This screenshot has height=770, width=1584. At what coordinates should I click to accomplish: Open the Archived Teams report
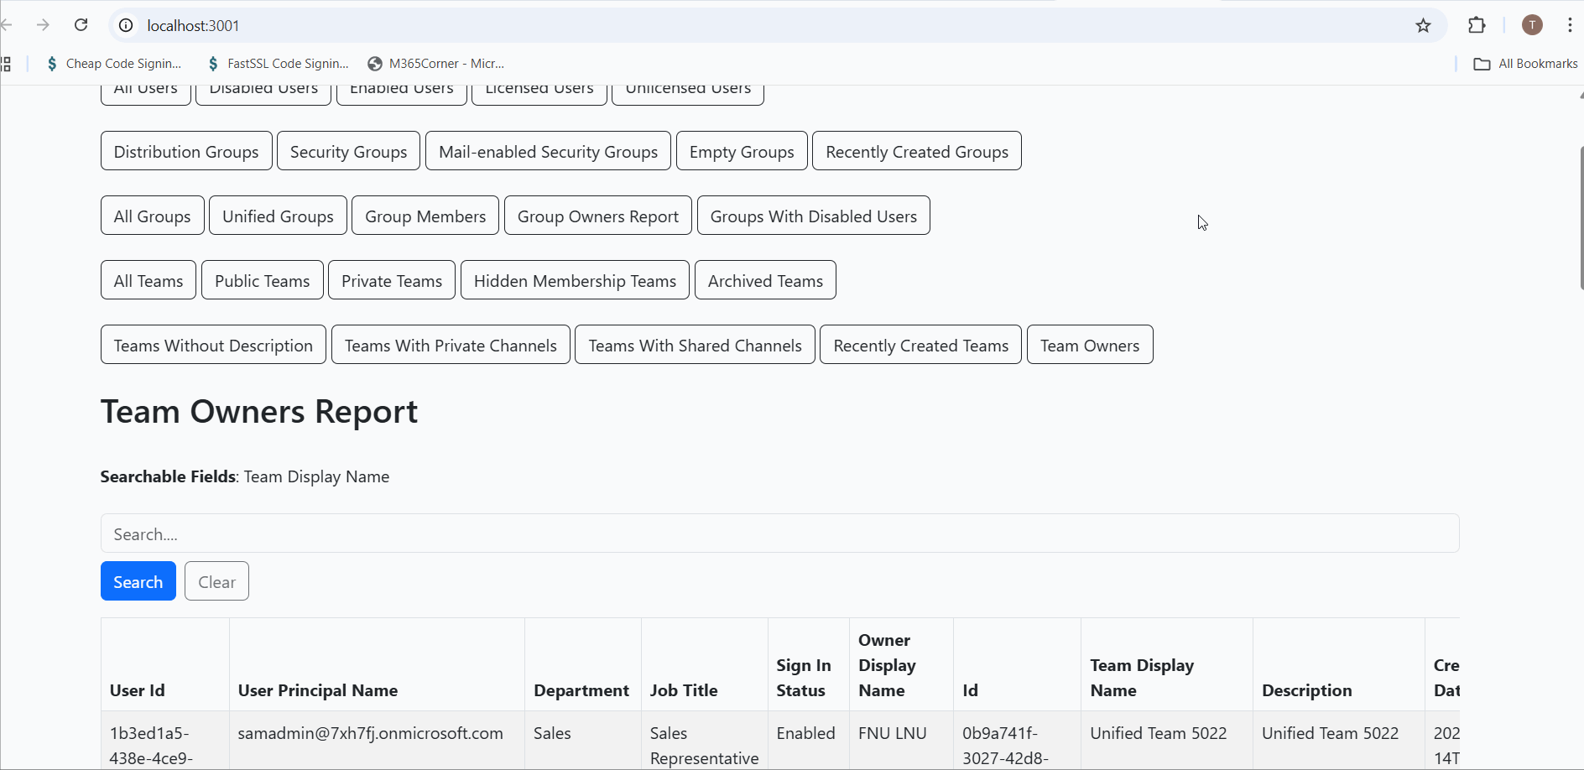tap(765, 280)
